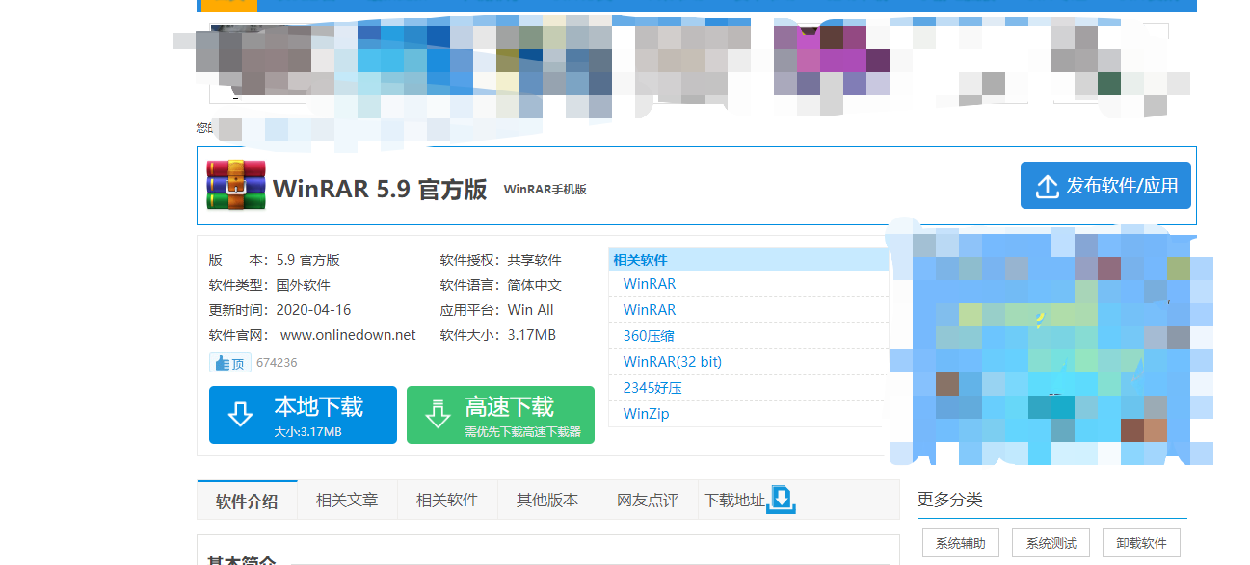Select the 卸载软件 category button
This screenshot has width=1250, height=565.
1141,543
